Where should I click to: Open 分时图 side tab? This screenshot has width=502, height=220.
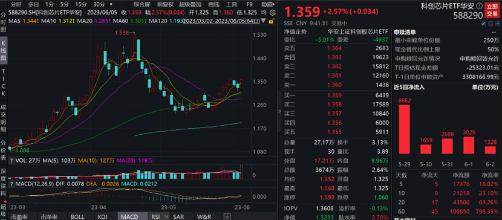pyautogui.click(x=4, y=22)
